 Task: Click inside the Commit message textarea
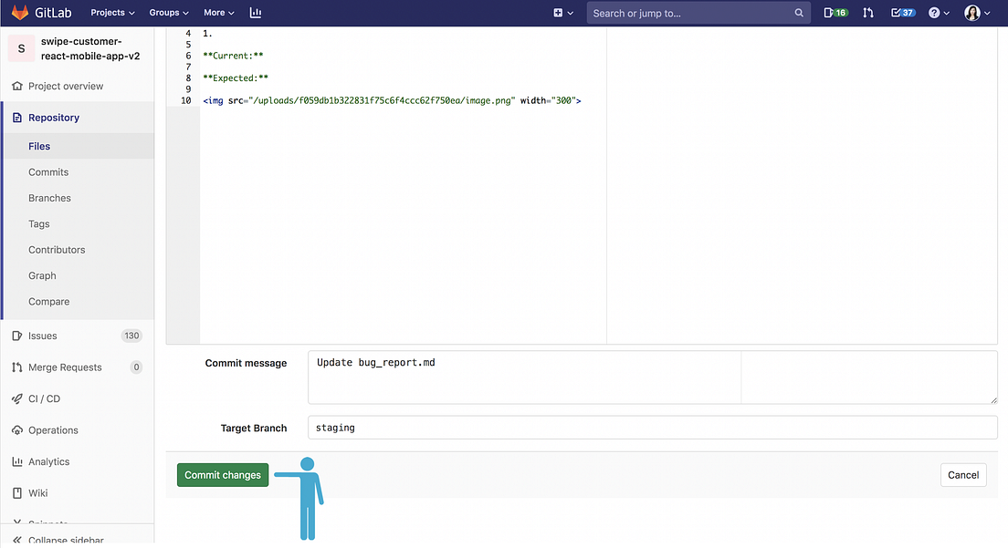click(x=653, y=377)
